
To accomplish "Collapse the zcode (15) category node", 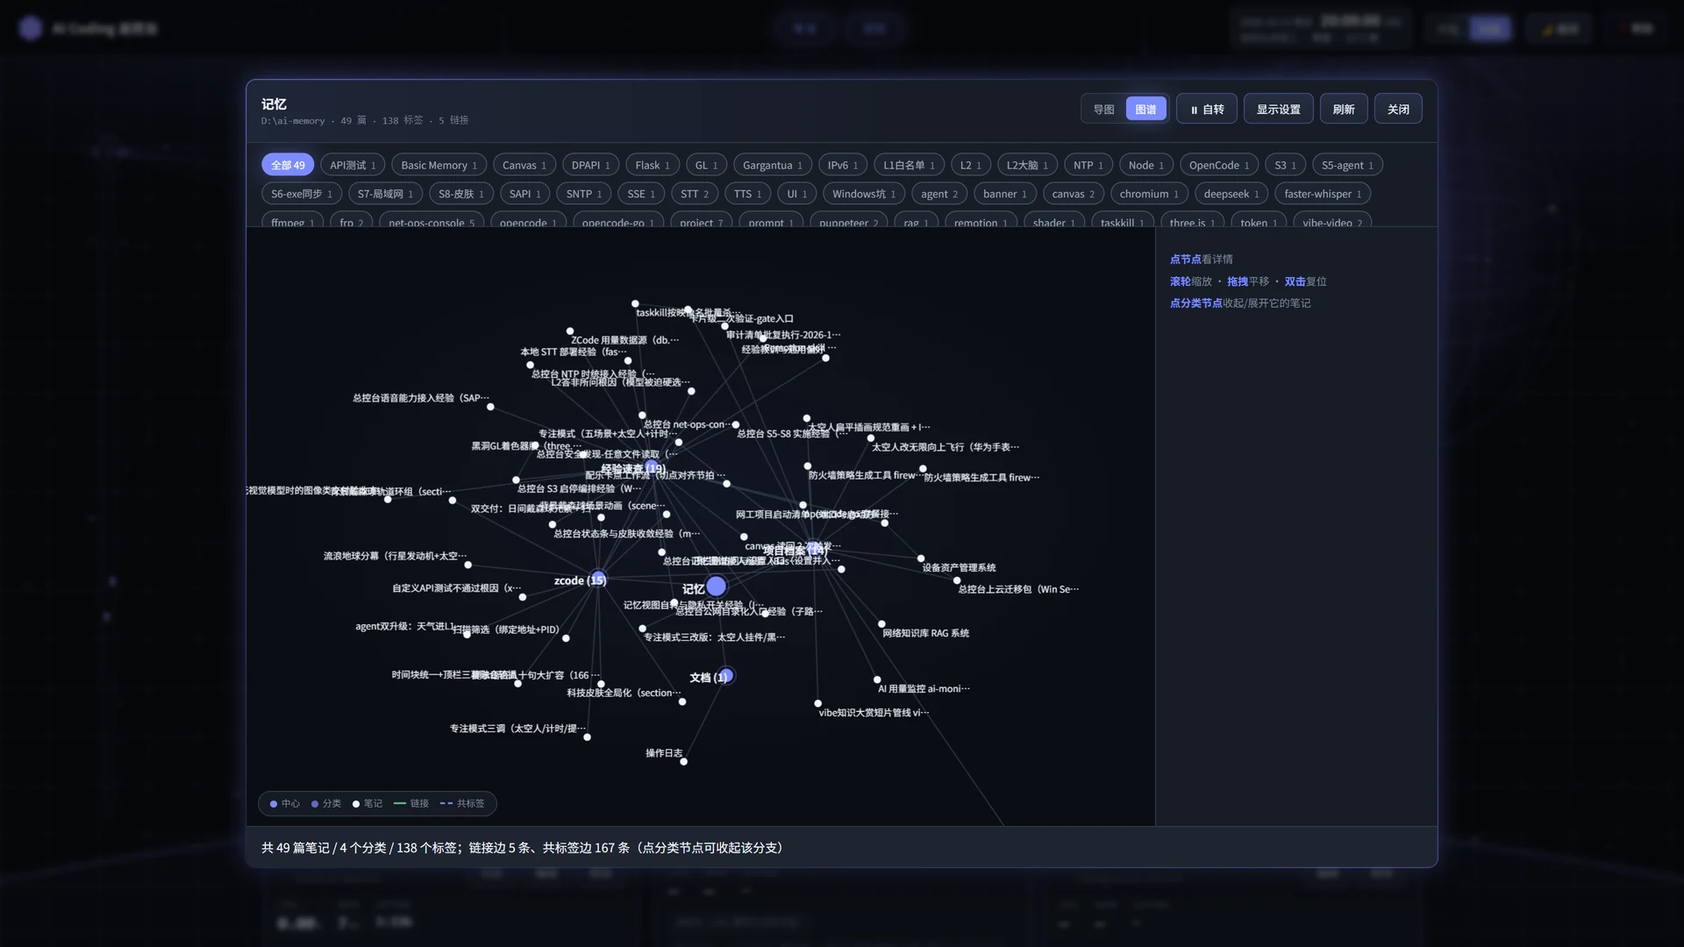I will point(598,580).
